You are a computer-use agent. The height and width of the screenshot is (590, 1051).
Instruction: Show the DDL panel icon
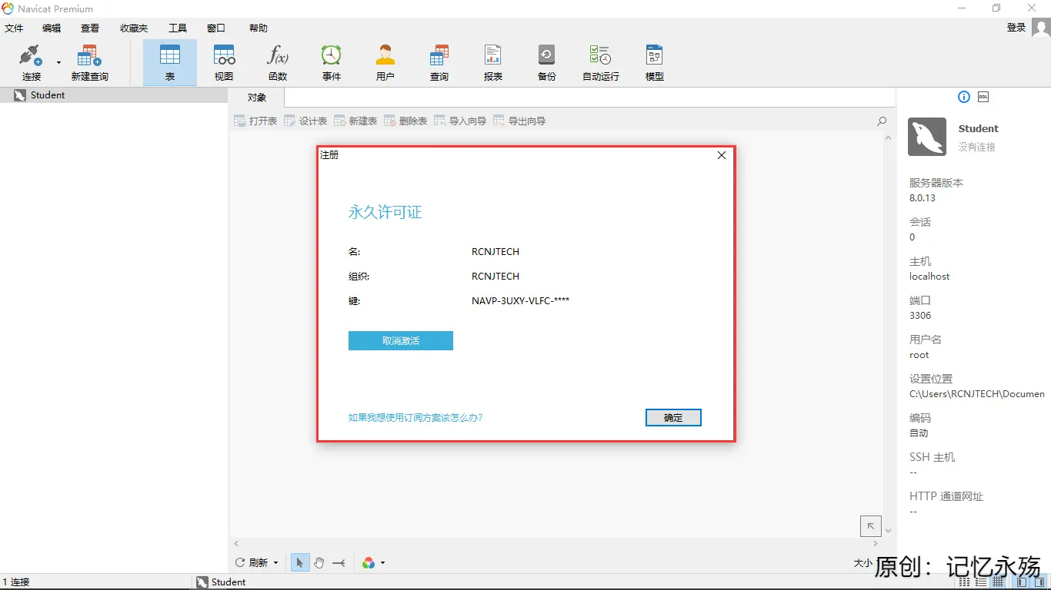tap(983, 97)
